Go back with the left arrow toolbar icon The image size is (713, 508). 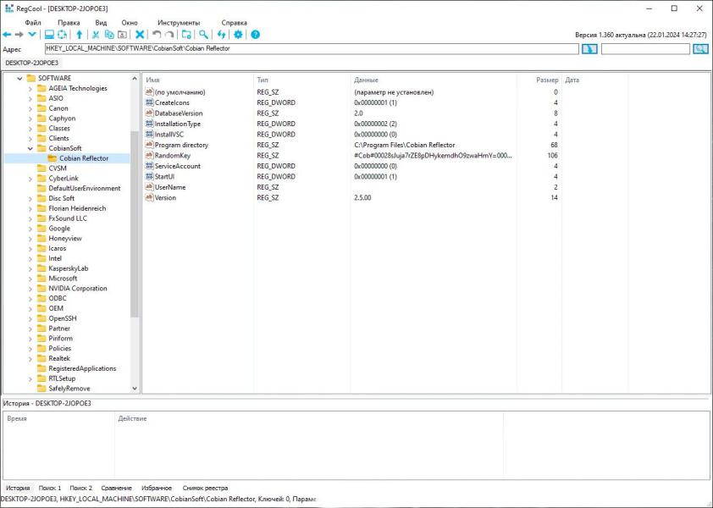(7, 35)
